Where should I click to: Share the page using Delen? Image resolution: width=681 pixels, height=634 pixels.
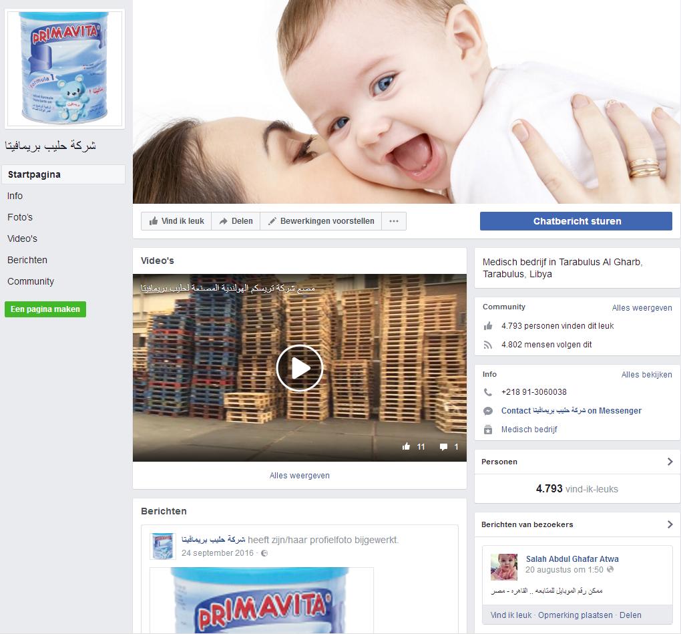pyautogui.click(x=236, y=221)
